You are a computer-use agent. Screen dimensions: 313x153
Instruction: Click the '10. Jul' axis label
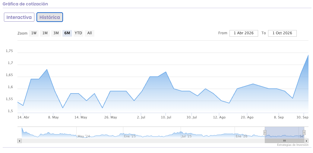point(166,118)
